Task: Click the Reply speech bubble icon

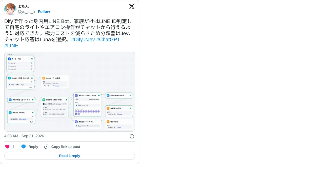Action: click(x=24, y=147)
